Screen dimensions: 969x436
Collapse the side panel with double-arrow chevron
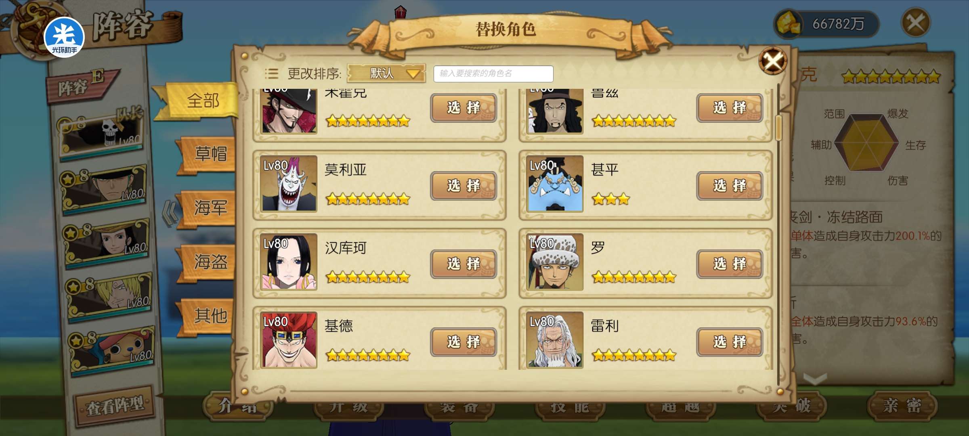point(170,213)
